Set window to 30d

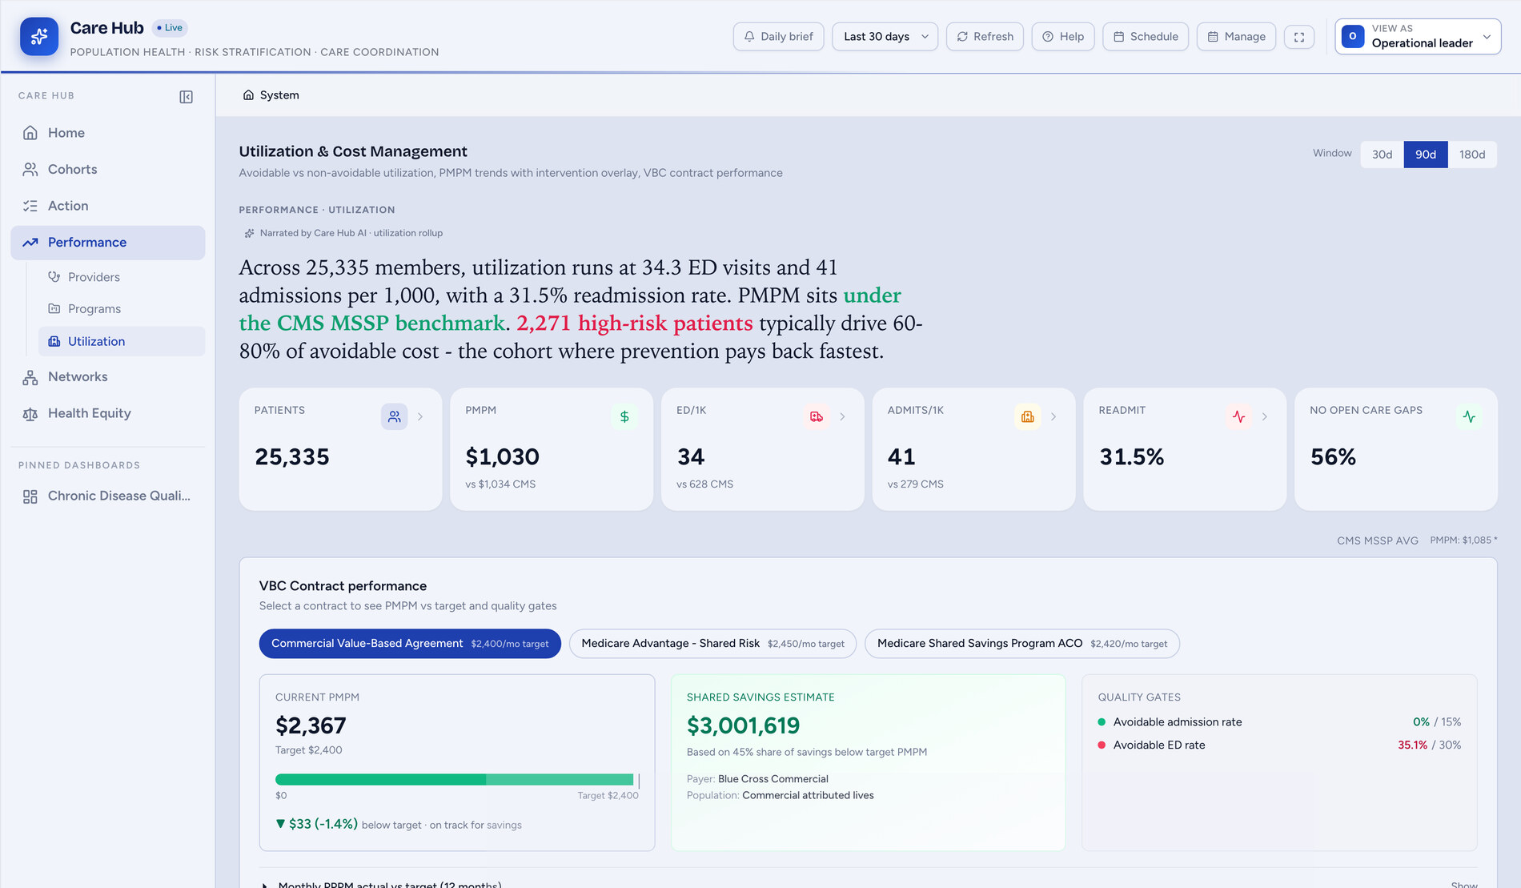[x=1382, y=155]
